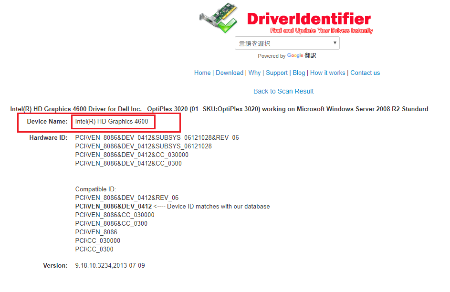Viewport: 450px width, 292px height.
Task: Select hardware ID PCI\VEN_8086&DEV_0412&CC_0300
Action: pos(128,164)
